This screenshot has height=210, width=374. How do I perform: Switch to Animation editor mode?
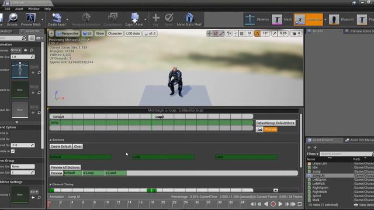pos(308,19)
